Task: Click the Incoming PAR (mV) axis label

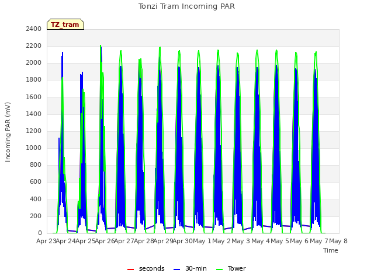Action: 8,132
